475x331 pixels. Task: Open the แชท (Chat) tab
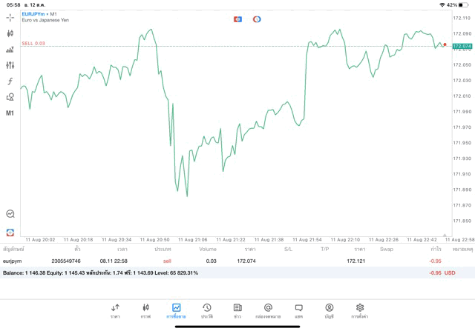298,310
